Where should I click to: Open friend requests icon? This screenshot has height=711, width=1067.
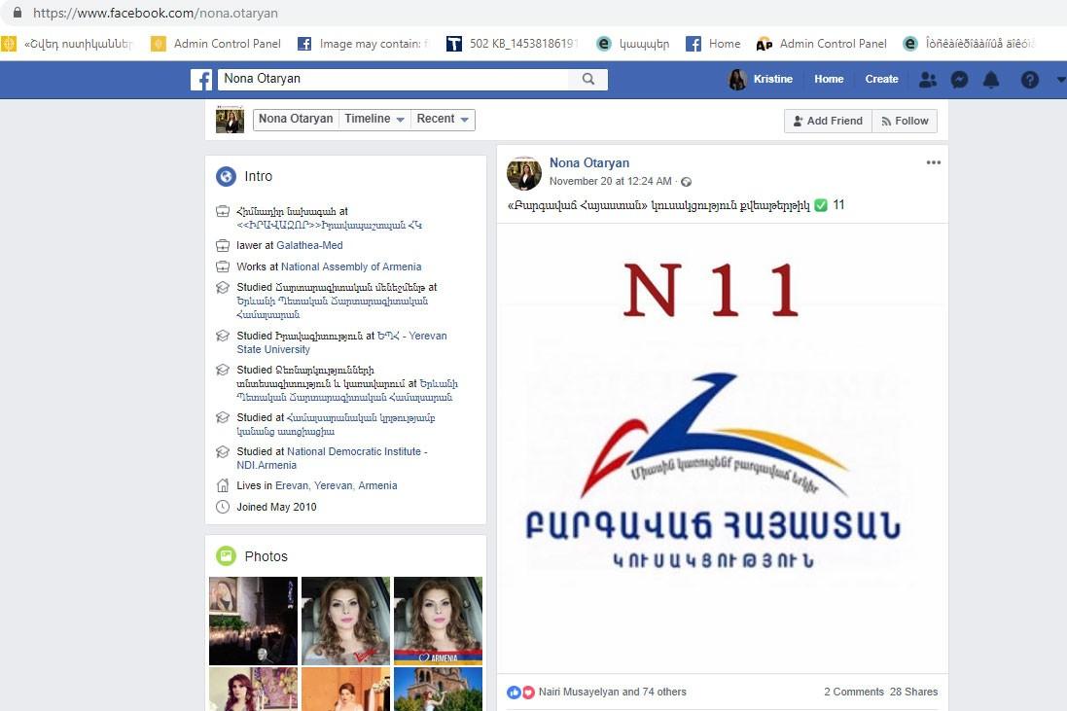pyautogui.click(x=928, y=80)
